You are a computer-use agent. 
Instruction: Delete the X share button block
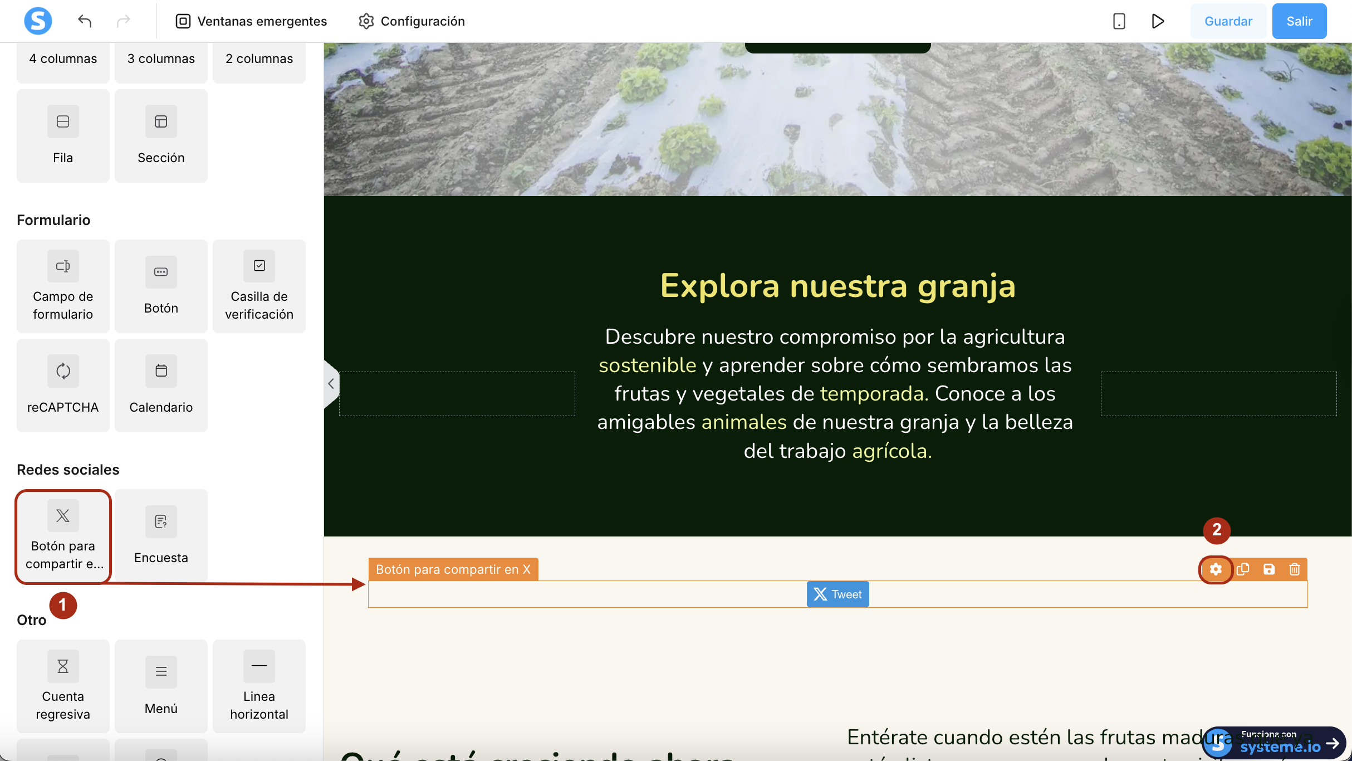pyautogui.click(x=1295, y=569)
